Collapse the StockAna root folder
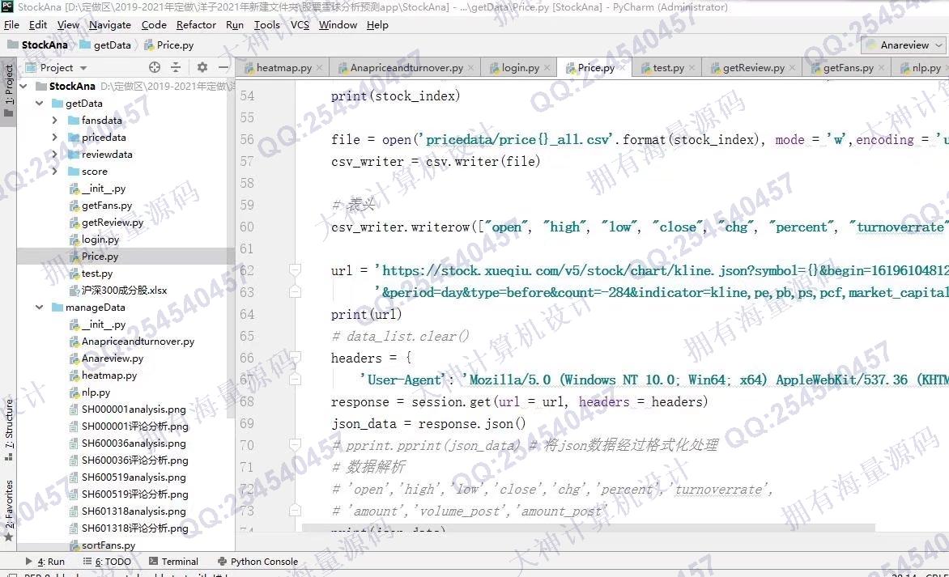This screenshot has width=949, height=577. (23, 87)
